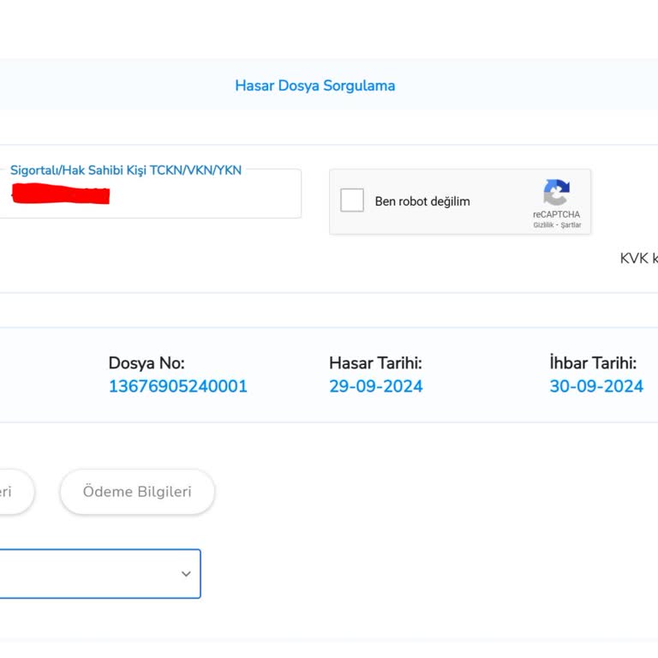The image size is (658, 658).
Task: Click file number 13676905240001
Action: coord(178,386)
